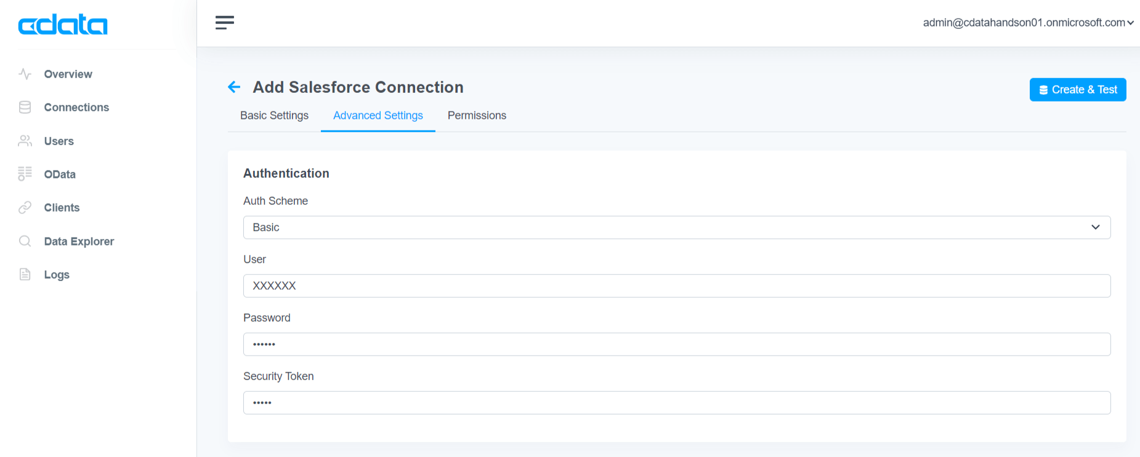Click the Overview activity icon
Screen dimensions: 1140x457
click(x=25, y=74)
